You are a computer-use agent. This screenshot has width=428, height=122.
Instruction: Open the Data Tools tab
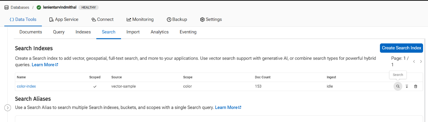pos(23,20)
